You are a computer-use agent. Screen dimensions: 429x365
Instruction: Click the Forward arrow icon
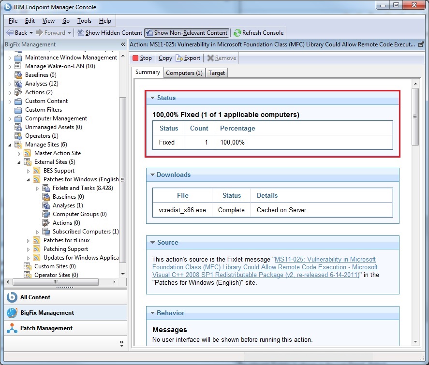(x=39, y=32)
